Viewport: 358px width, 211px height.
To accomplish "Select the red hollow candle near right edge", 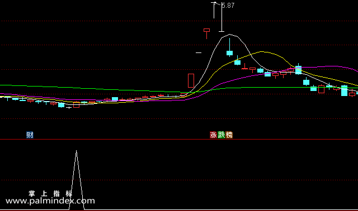I will tap(321, 89).
